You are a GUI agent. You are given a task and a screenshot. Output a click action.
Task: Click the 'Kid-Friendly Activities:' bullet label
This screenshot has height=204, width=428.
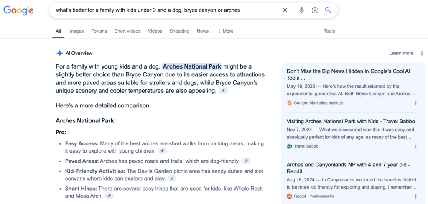(95, 171)
